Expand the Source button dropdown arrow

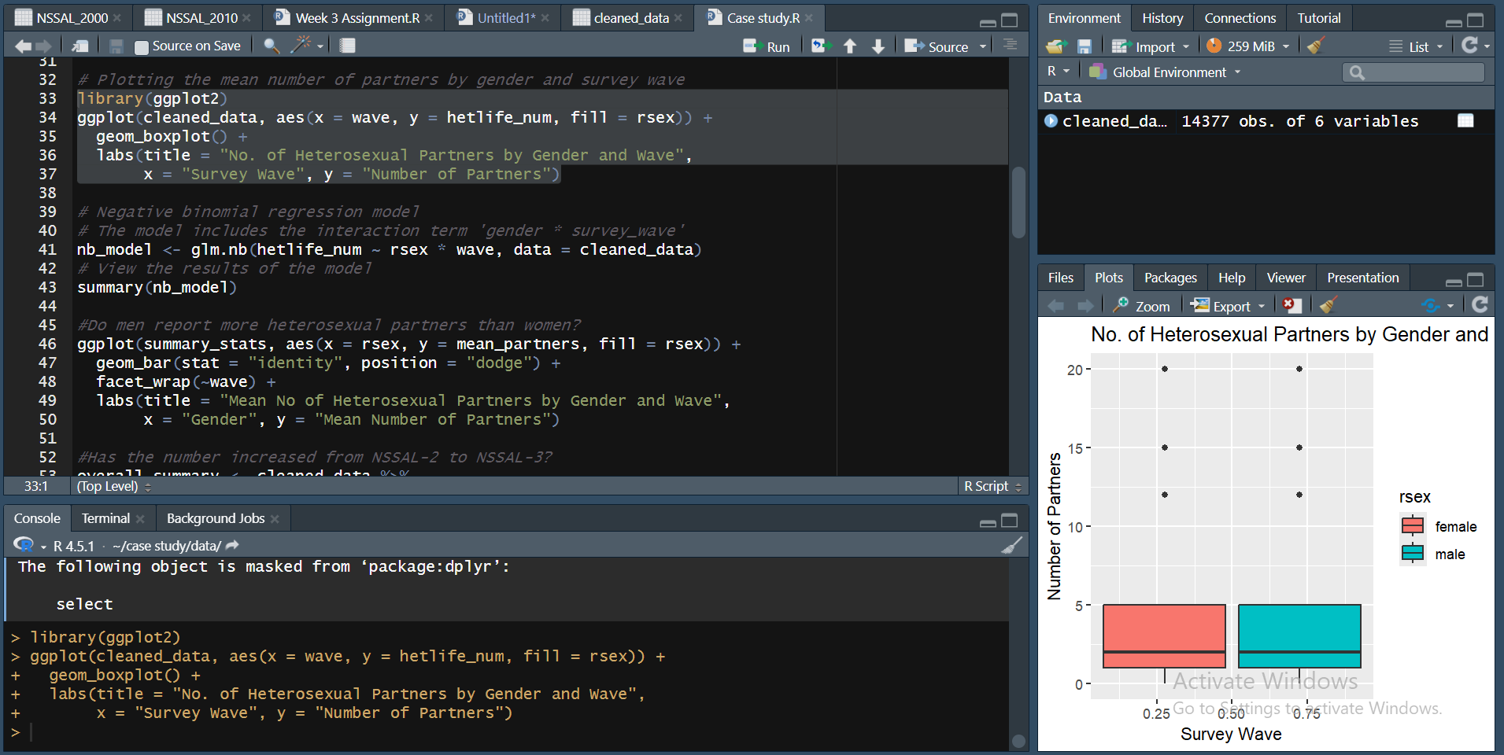coord(983,47)
